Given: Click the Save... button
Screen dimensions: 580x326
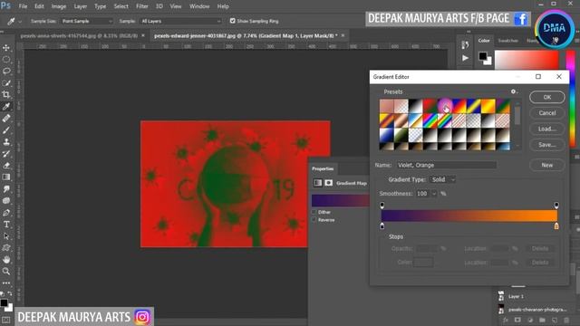Looking at the screenshot, I should (x=547, y=145).
